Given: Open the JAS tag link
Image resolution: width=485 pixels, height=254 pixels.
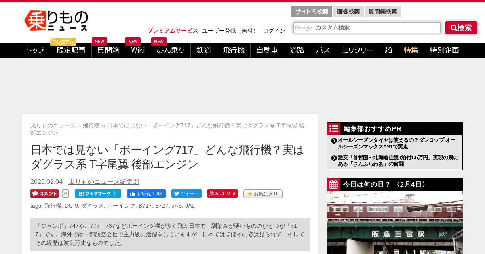Looking at the screenshot, I should tap(177, 206).
